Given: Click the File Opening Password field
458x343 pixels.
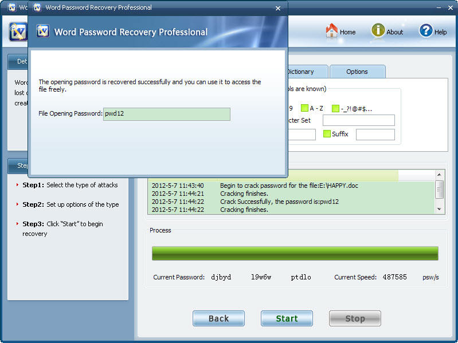Looking at the screenshot, I should (167, 114).
